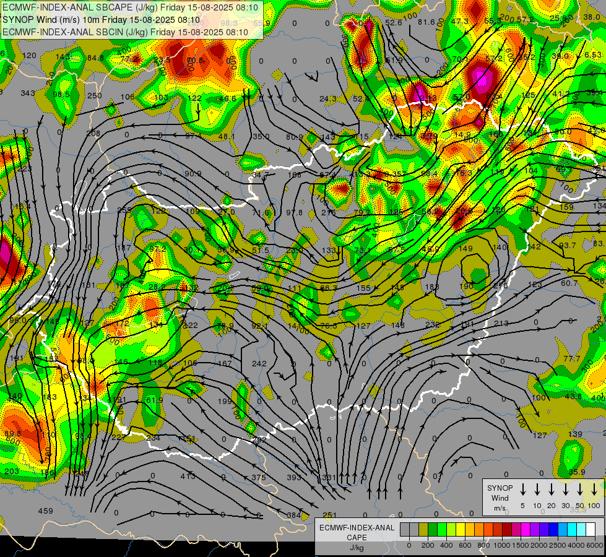The image size is (606, 557).
Task: Click the map value '6.53'
Action: [593, 55]
